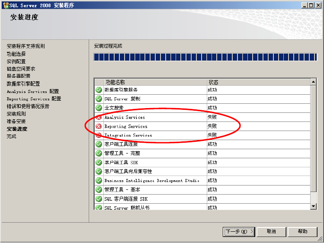Click the success icon for 管理工具 - 基本
Viewport: 324px width, 243px height.
tap(99, 189)
